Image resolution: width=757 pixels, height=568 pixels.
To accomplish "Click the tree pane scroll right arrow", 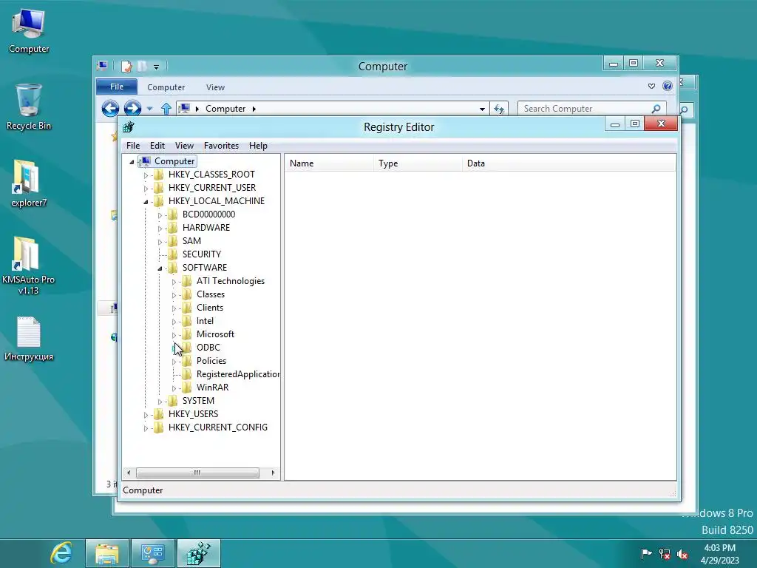I will [273, 473].
